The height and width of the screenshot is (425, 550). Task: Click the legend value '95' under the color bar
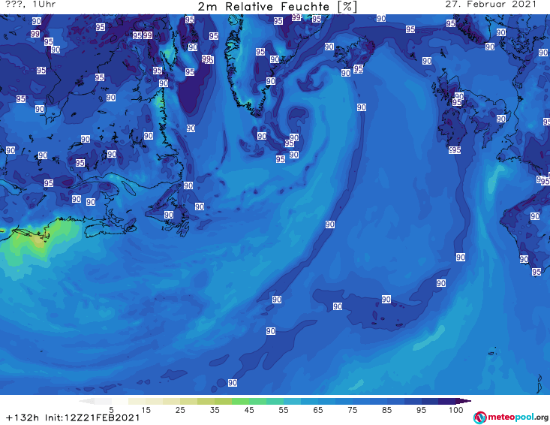421,410
